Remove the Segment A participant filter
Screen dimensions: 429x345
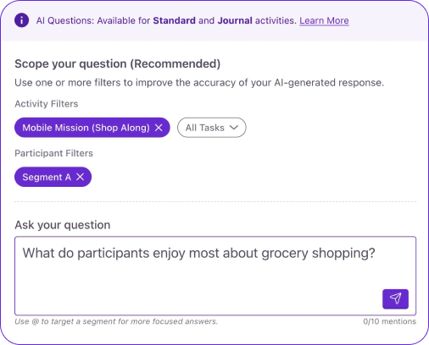coord(81,177)
